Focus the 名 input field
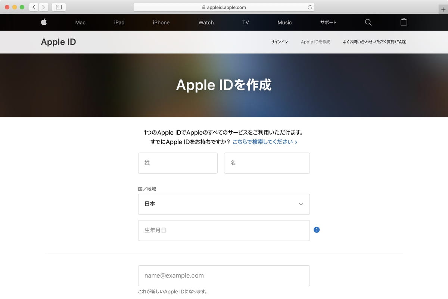Viewport: 448px width, 299px height. 267,163
